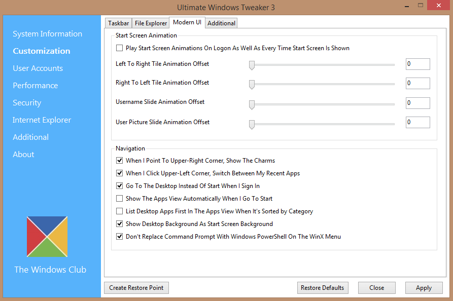Open Security section in sidebar

point(27,103)
